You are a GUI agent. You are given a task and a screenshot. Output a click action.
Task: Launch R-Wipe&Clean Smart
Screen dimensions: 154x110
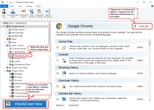tap(13, 13)
